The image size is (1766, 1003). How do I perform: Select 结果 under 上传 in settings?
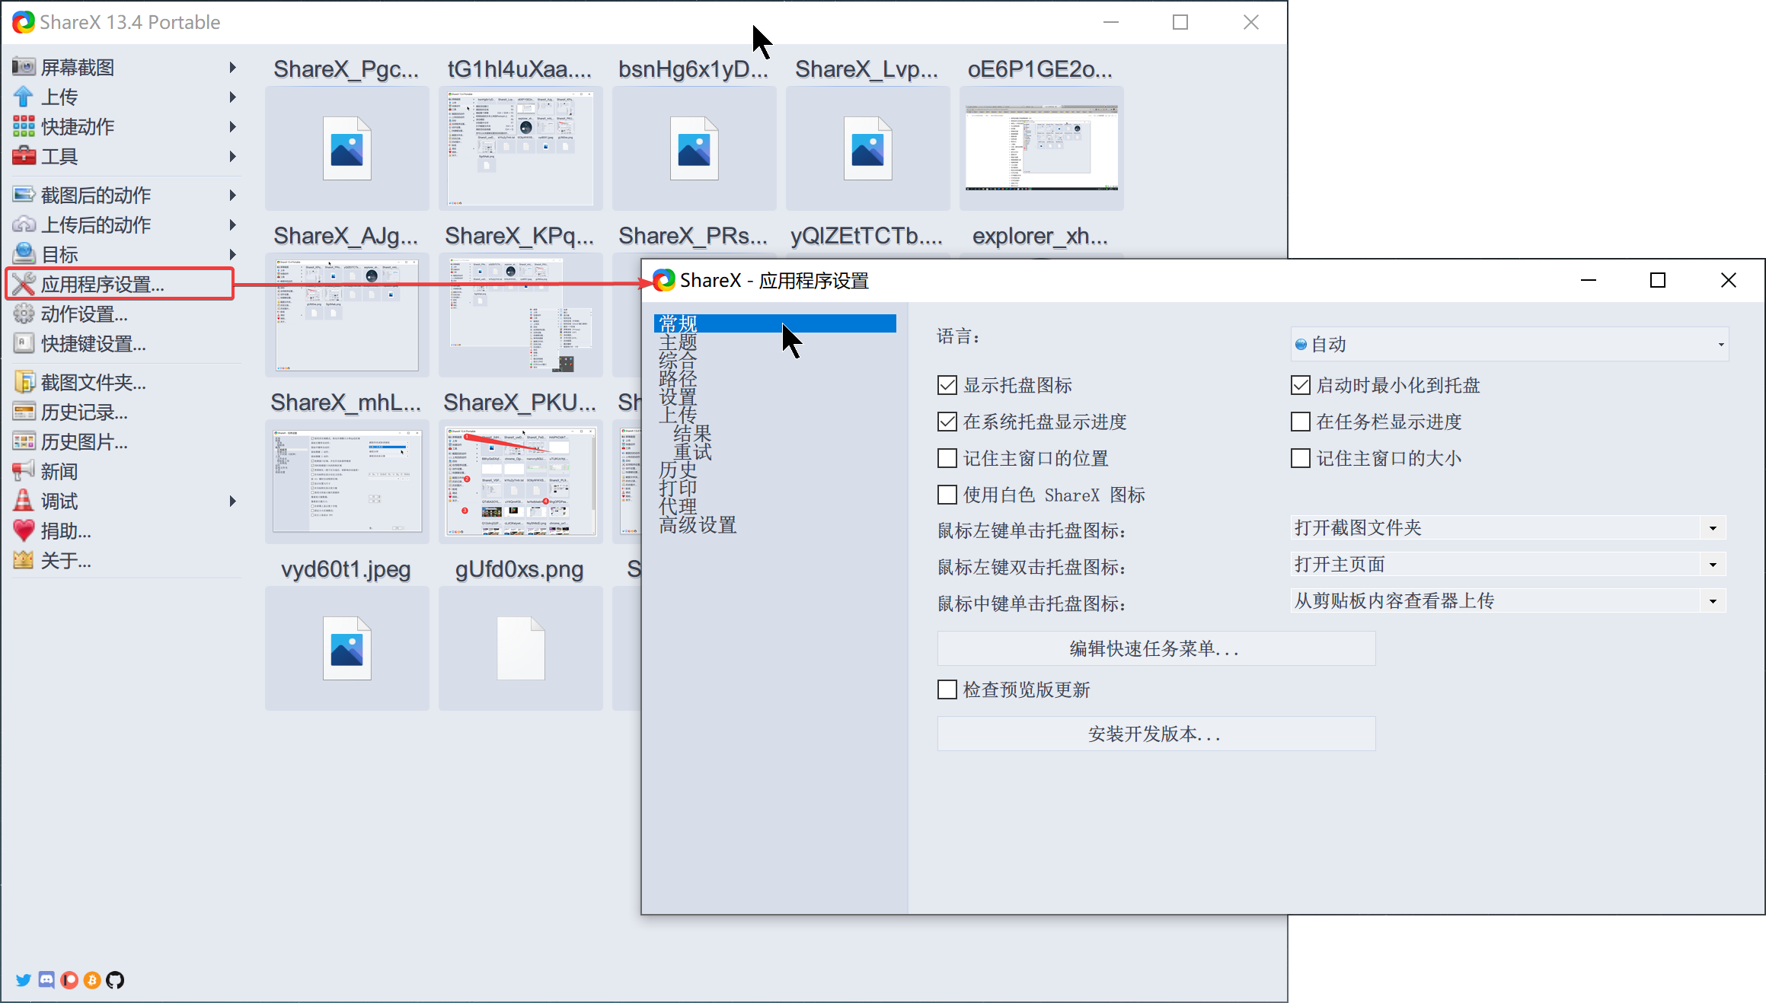[692, 433]
